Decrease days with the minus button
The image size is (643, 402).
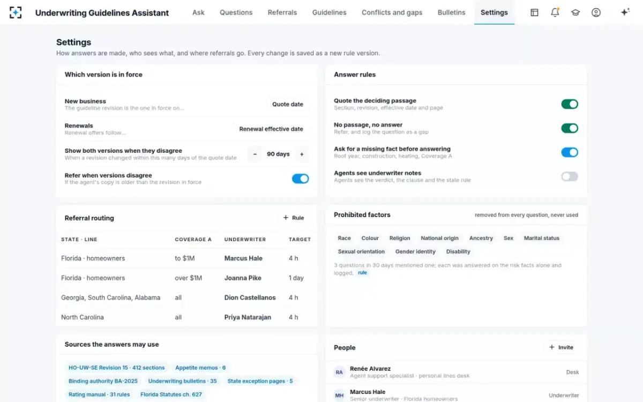pos(255,154)
